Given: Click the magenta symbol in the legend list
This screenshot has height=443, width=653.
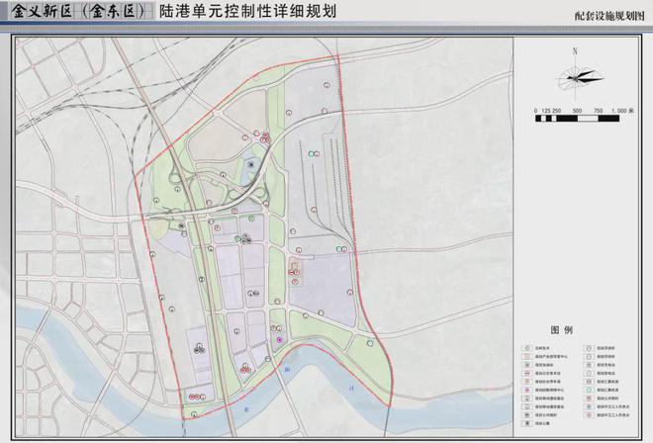Looking at the screenshot, I should (x=527, y=391).
